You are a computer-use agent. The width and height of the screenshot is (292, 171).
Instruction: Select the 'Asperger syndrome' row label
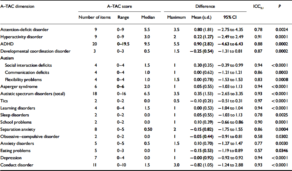[19, 87]
